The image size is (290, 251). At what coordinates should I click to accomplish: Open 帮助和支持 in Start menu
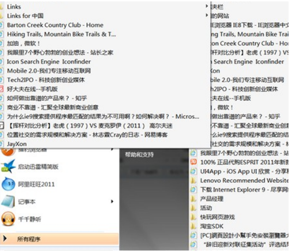[139, 155]
